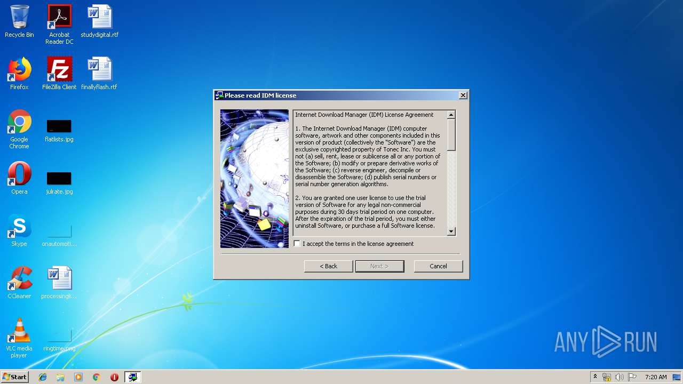Select ringtime.png file icon
Viewport: 683px width, 384px height.
[x=59, y=339]
